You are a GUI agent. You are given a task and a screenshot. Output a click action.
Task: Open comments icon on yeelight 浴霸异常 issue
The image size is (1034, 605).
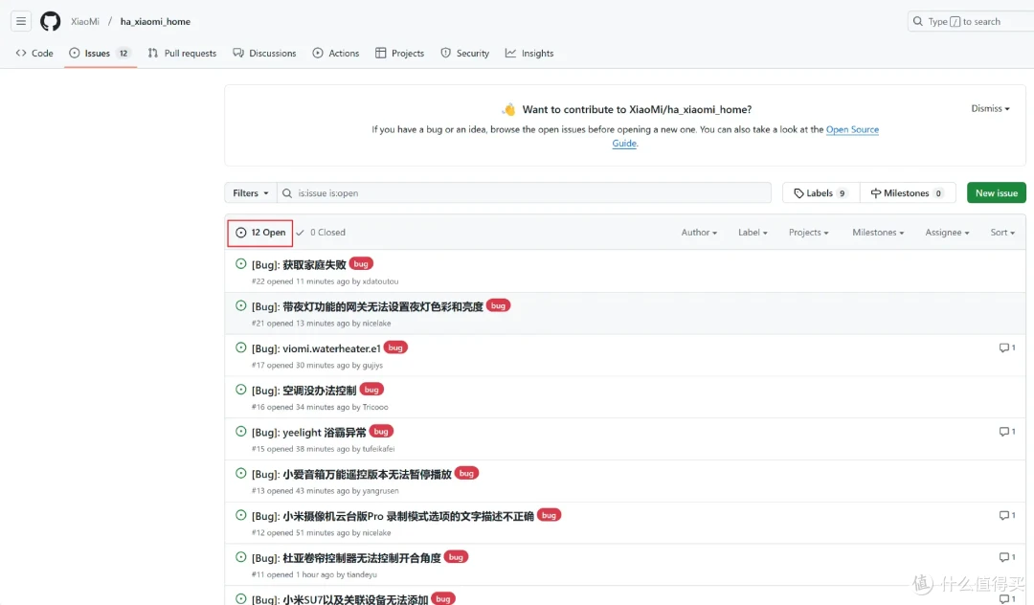(x=1007, y=431)
